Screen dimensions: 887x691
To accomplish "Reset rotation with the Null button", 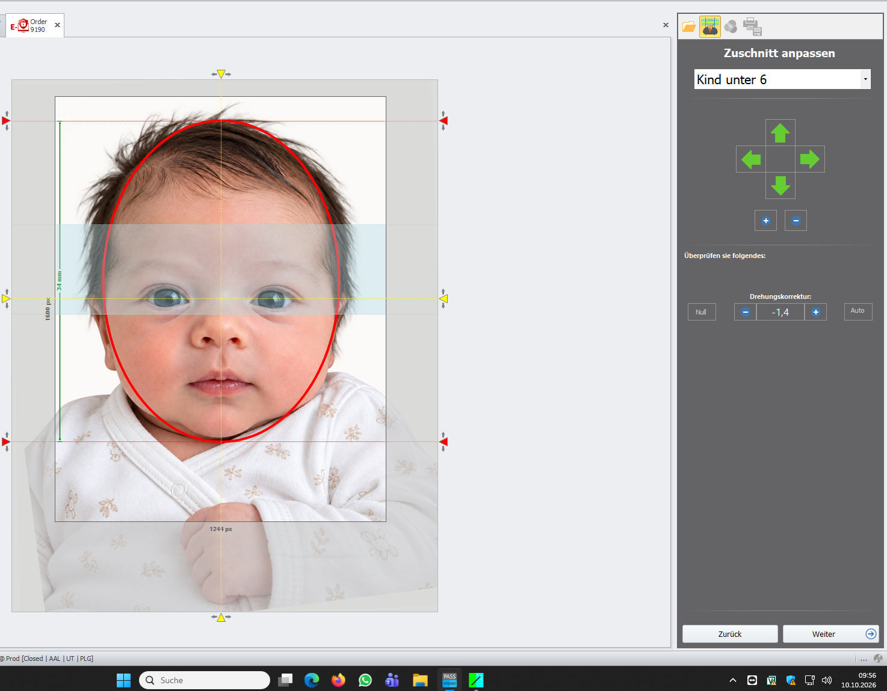I will (702, 312).
